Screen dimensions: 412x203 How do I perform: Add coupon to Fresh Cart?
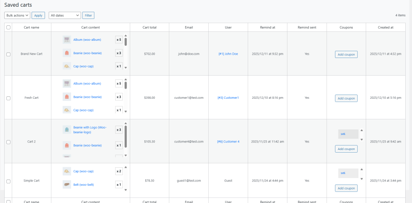pyautogui.click(x=346, y=98)
